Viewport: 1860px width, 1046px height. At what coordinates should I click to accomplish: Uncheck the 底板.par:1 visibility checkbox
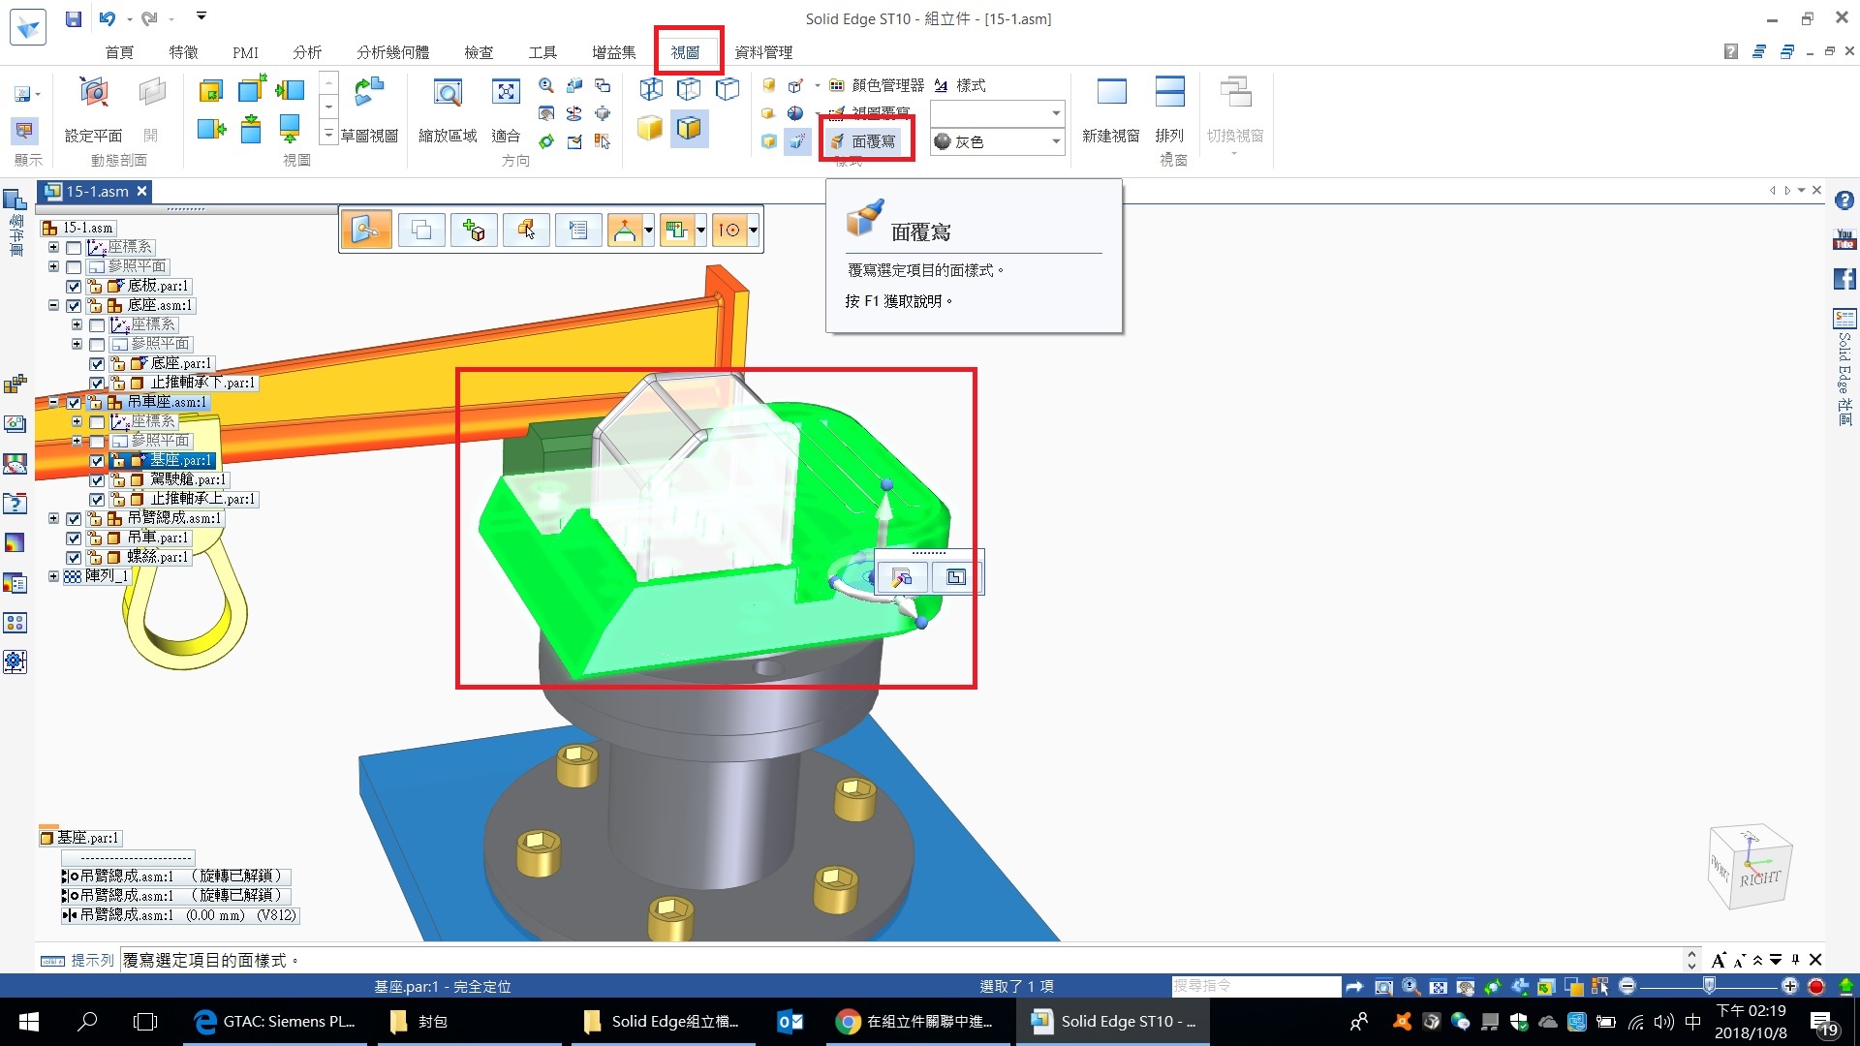(x=74, y=287)
